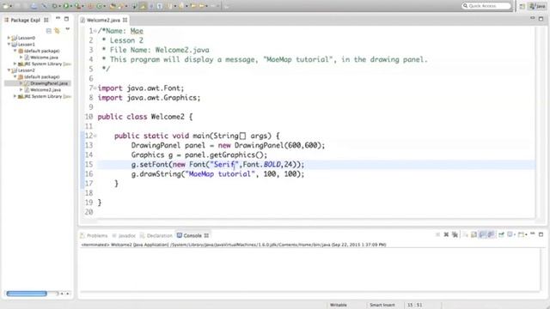Open the Display Selected Console dropdown

coord(515,234)
